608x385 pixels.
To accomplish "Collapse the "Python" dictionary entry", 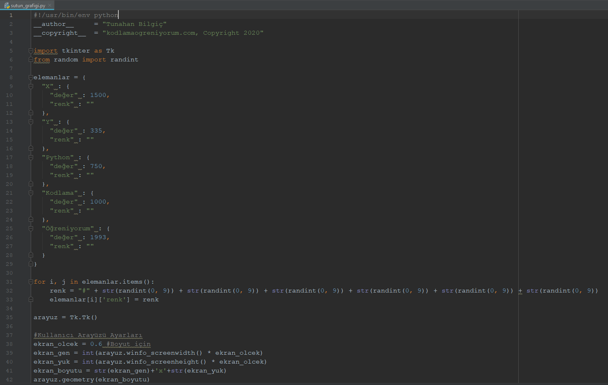I will pyautogui.click(x=31, y=158).
